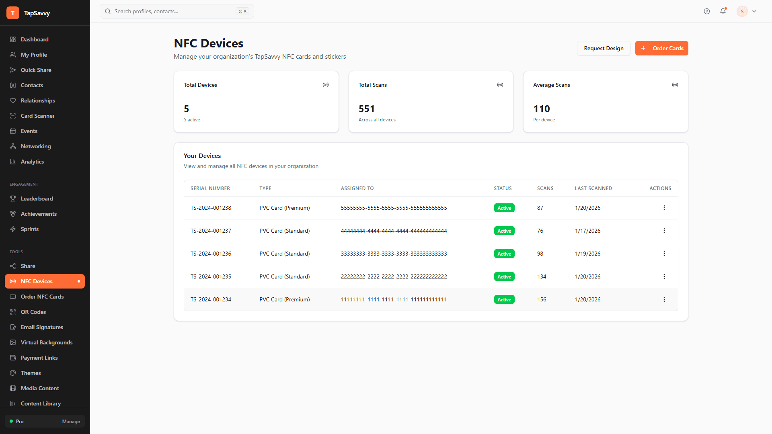Screen dimensions: 772x434
Task: Click the search magnifier in the search bar
Action: click(x=107, y=11)
